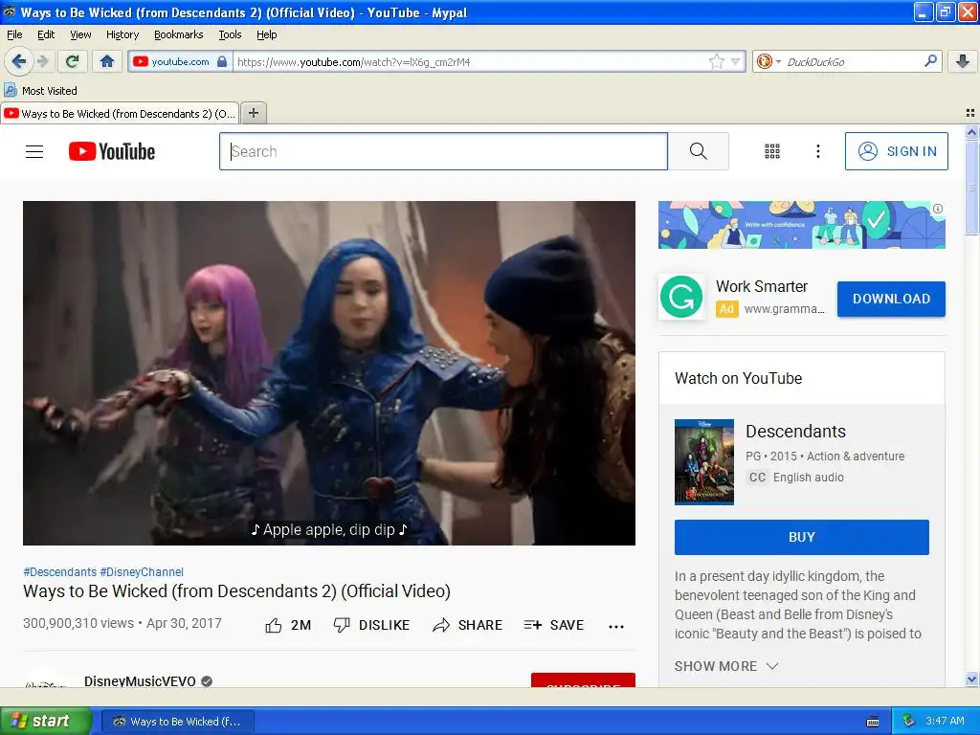Click the Ways to Be Wicked taskbar item

(177, 722)
